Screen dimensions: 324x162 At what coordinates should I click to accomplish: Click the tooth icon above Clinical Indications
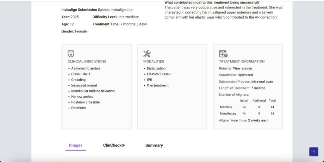[71, 54]
